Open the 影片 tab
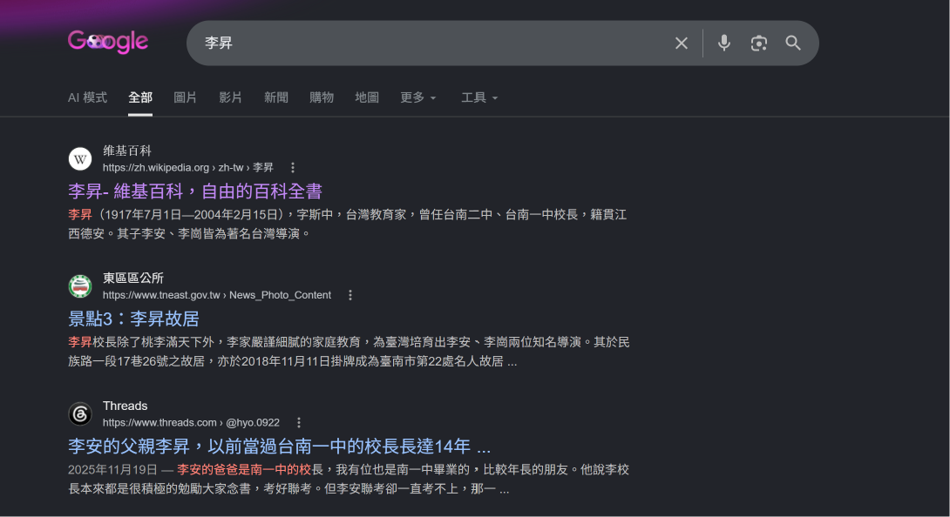 [x=230, y=97]
